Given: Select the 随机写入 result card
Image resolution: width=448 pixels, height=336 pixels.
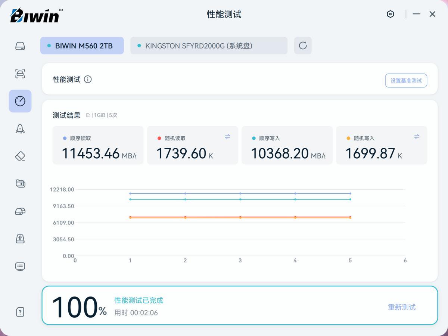Looking at the screenshot, I should pos(382,145).
